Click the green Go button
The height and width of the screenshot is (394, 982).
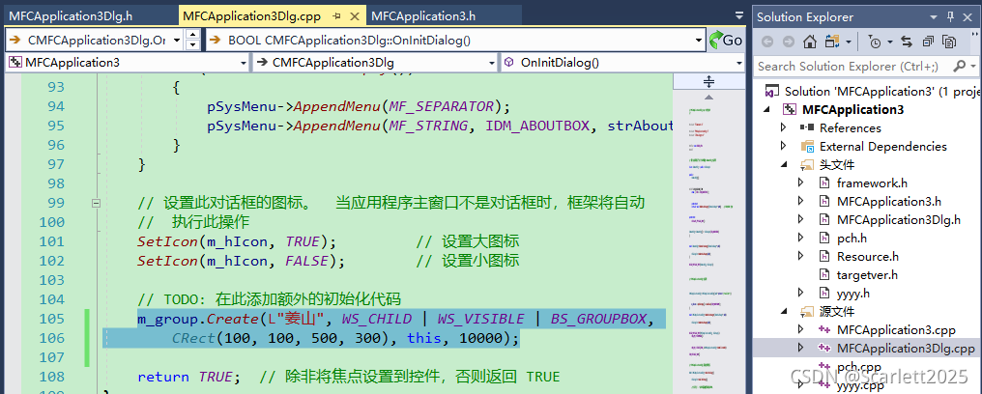[725, 40]
